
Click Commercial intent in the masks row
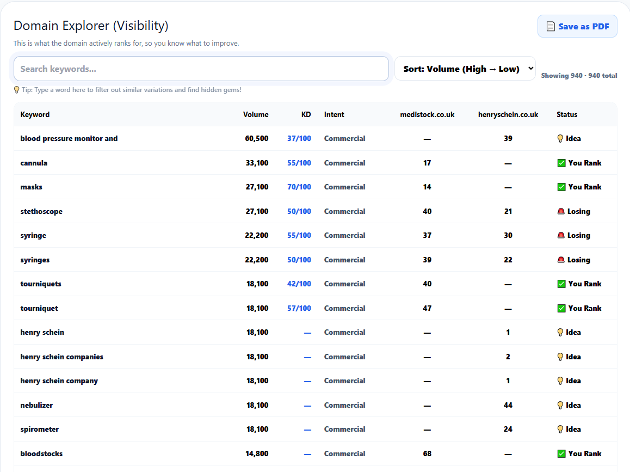[x=345, y=187]
